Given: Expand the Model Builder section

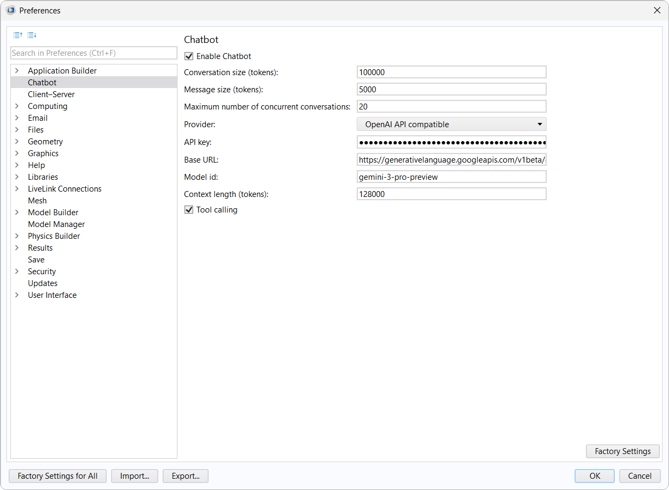Looking at the screenshot, I should 17,212.
